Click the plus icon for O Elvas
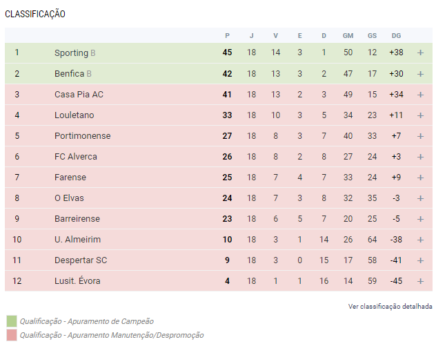436x344 pixels. pyautogui.click(x=420, y=198)
